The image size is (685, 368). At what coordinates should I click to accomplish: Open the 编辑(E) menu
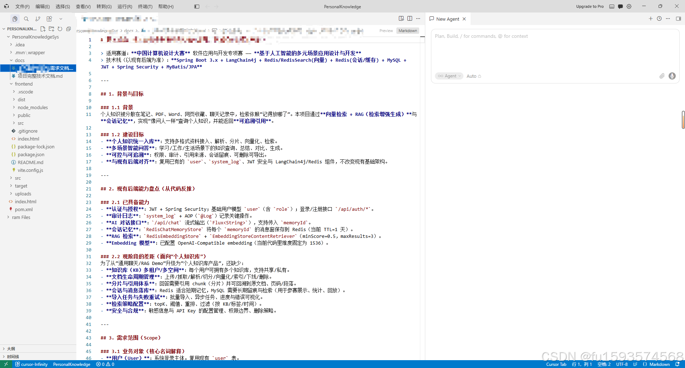(42, 6)
